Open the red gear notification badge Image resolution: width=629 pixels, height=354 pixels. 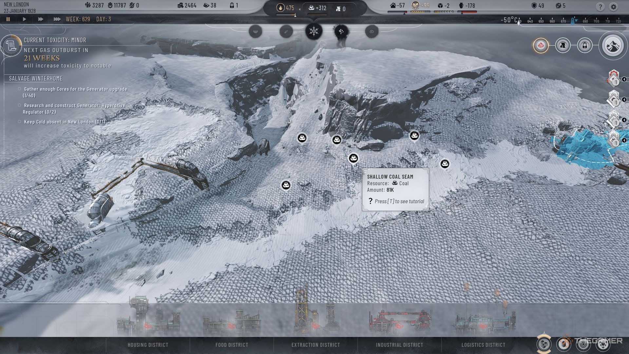click(613, 78)
